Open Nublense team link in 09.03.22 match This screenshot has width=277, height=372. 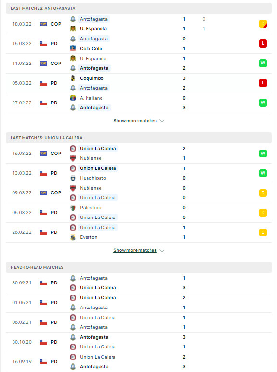(x=90, y=188)
